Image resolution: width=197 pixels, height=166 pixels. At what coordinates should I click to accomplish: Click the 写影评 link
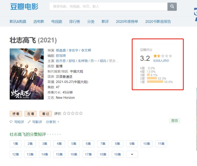pos(37,122)
